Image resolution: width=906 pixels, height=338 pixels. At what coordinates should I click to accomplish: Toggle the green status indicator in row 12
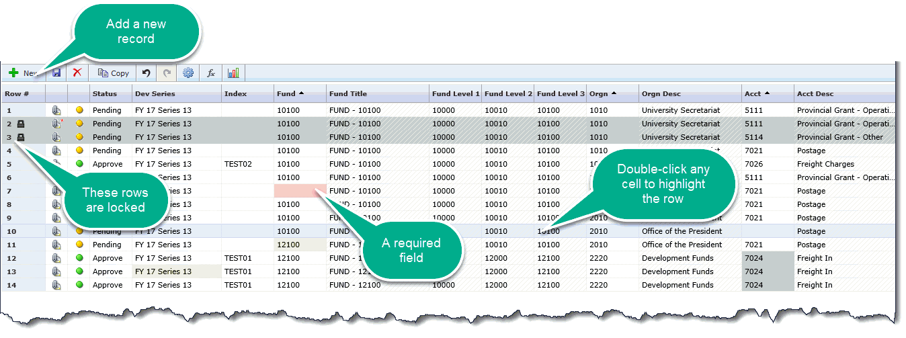tap(79, 258)
